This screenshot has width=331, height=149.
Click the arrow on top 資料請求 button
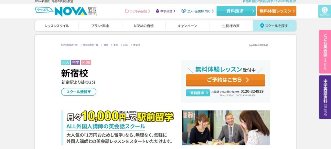click(x=253, y=11)
